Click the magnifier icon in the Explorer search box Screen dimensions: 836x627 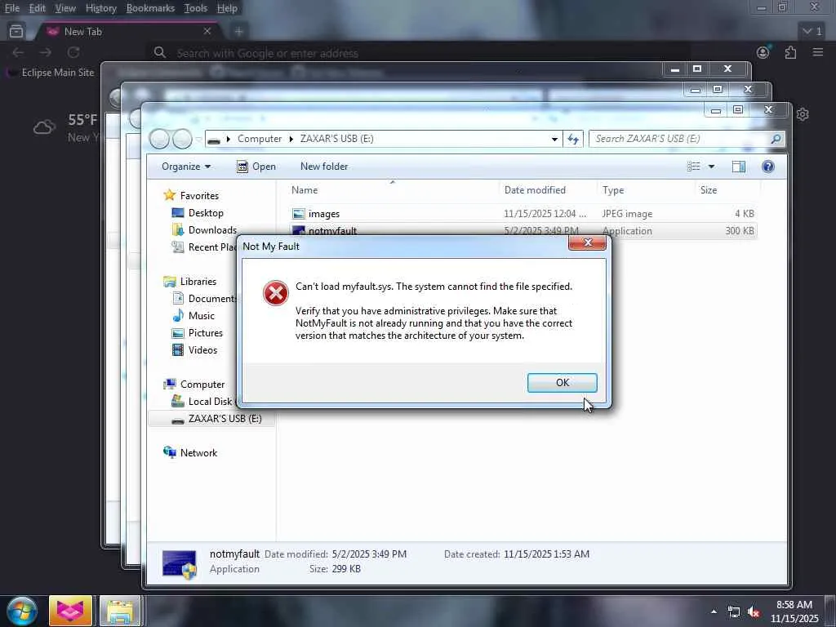(x=776, y=139)
